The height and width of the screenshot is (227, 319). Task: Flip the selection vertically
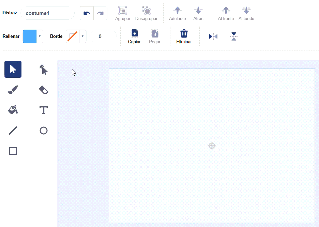point(234,36)
